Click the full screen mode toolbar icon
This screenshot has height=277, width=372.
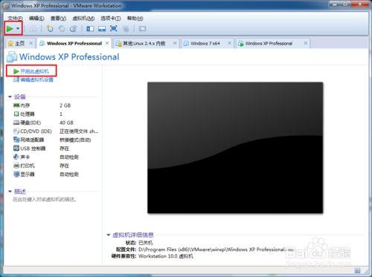[x=114, y=29]
